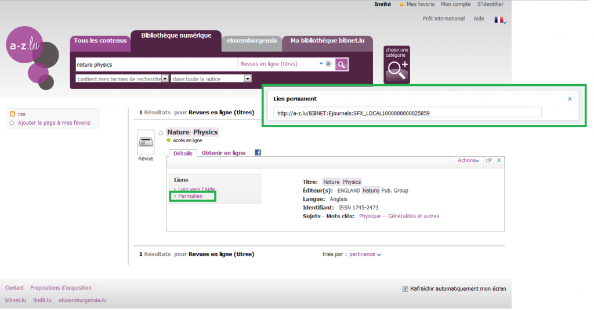Click the Accès en ligne status text
594x311 pixels.
[187, 140]
